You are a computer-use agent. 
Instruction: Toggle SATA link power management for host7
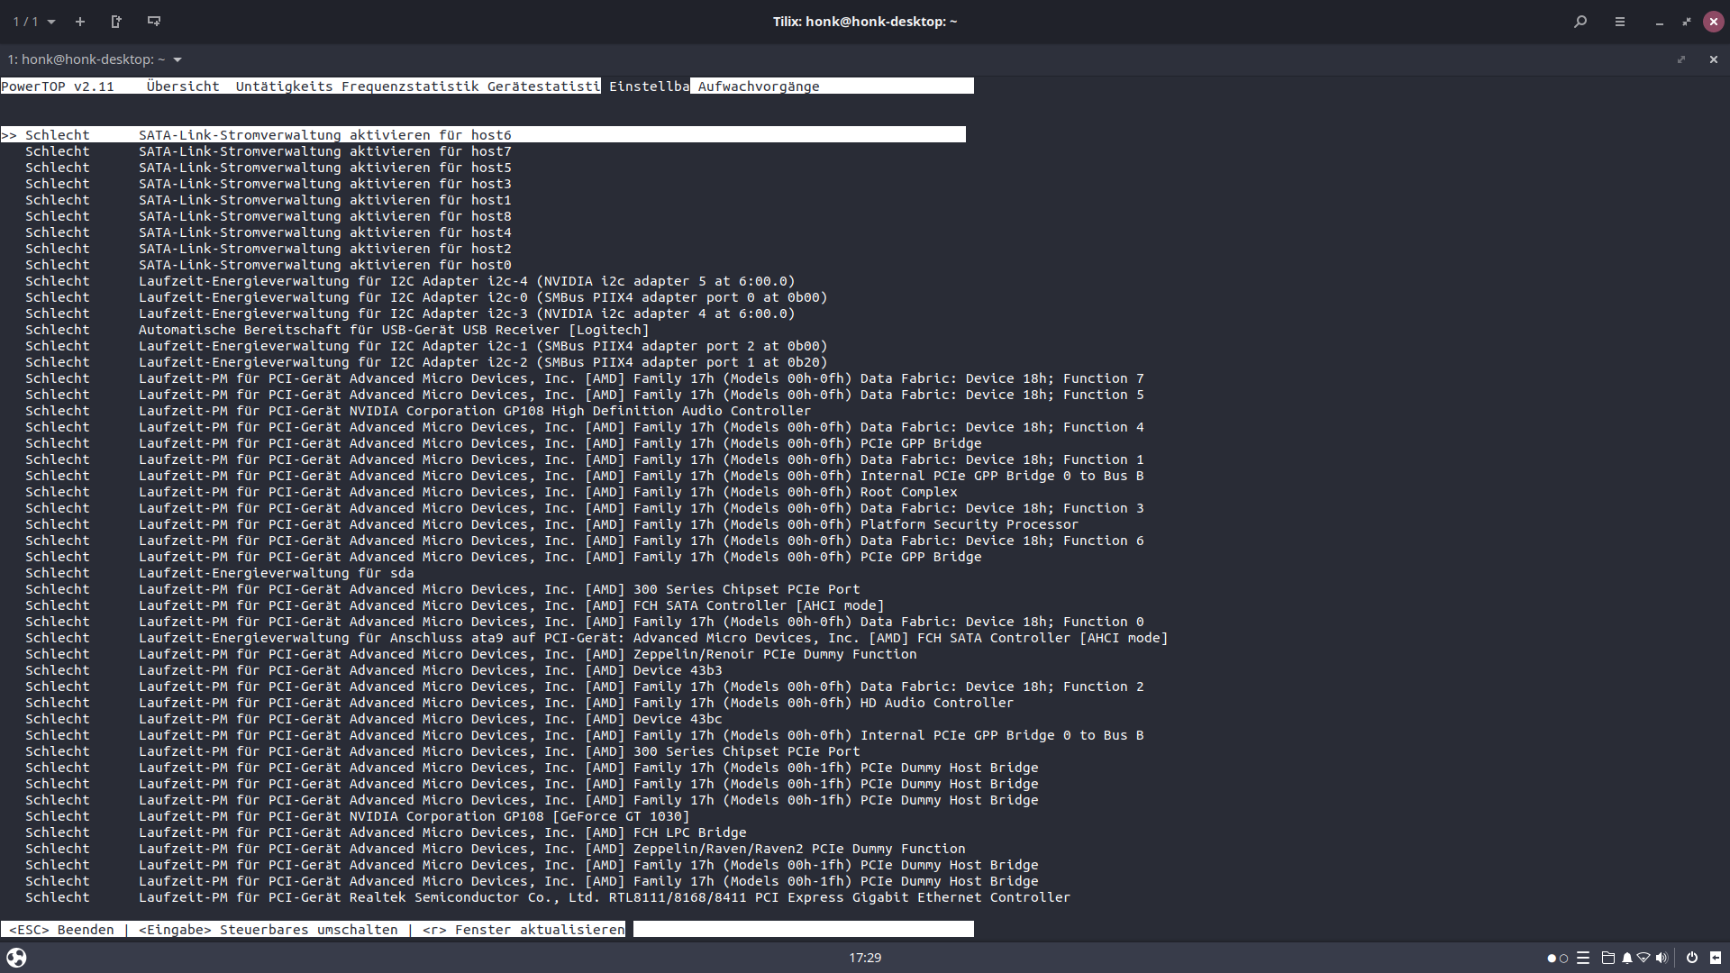click(324, 151)
